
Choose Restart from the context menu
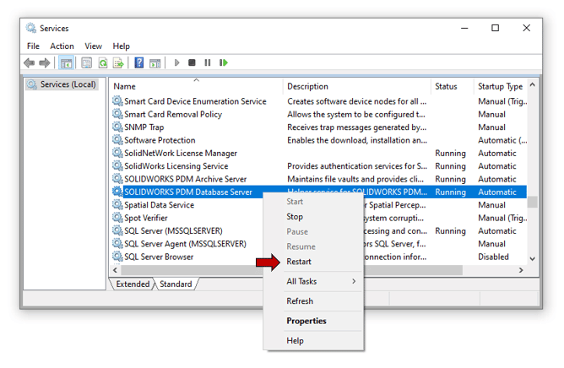click(x=299, y=262)
